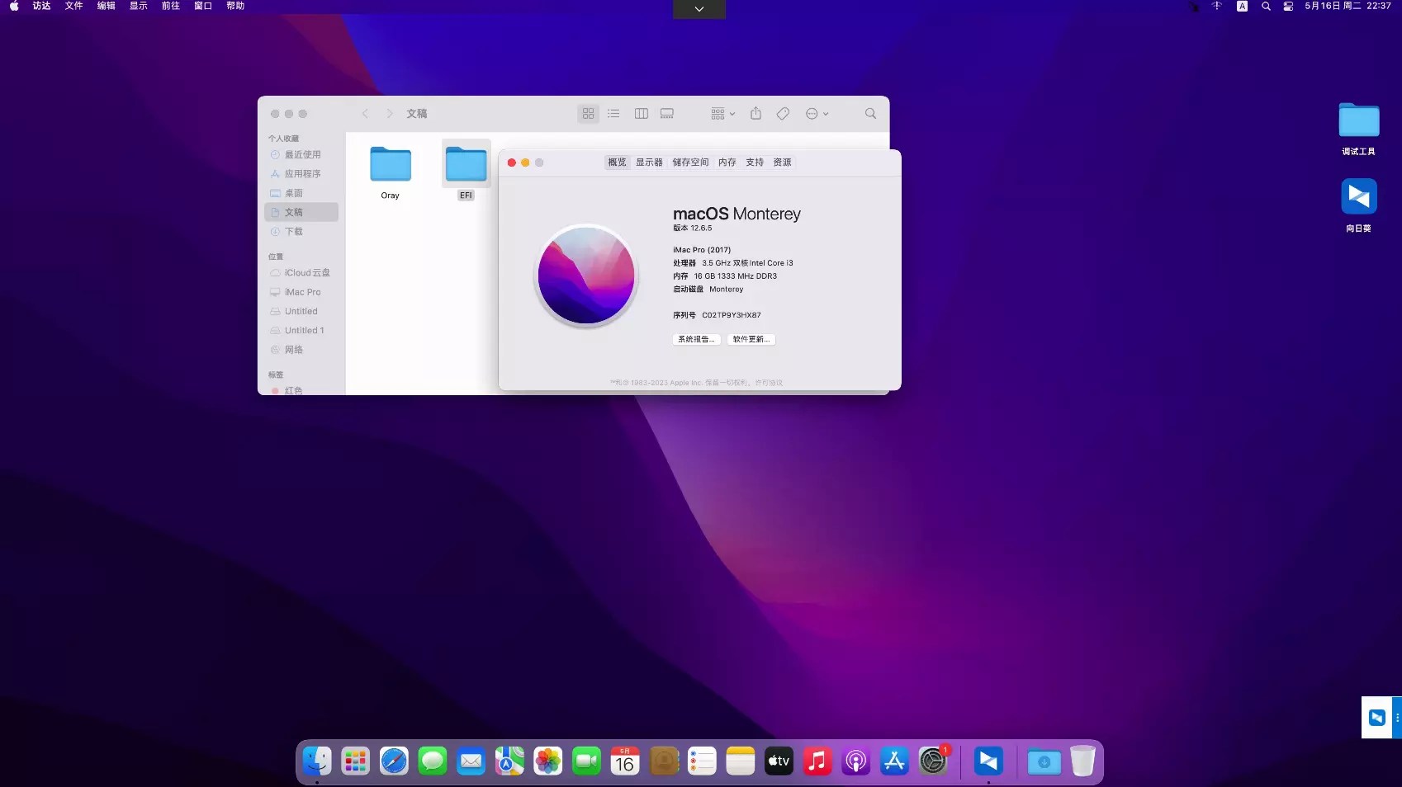
Task: Open the 前往 menu in the menu bar
Action: tap(170, 6)
